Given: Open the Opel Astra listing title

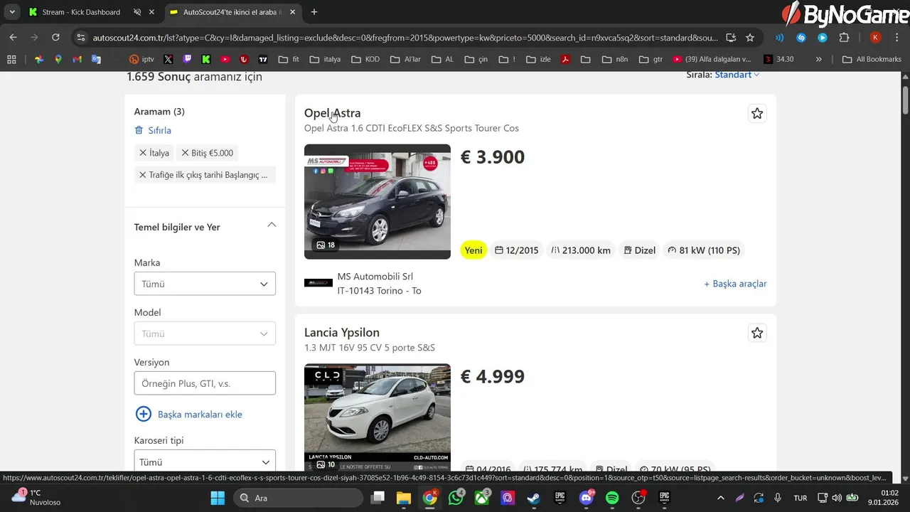Looking at the screenshot, I should click(332, 113).
